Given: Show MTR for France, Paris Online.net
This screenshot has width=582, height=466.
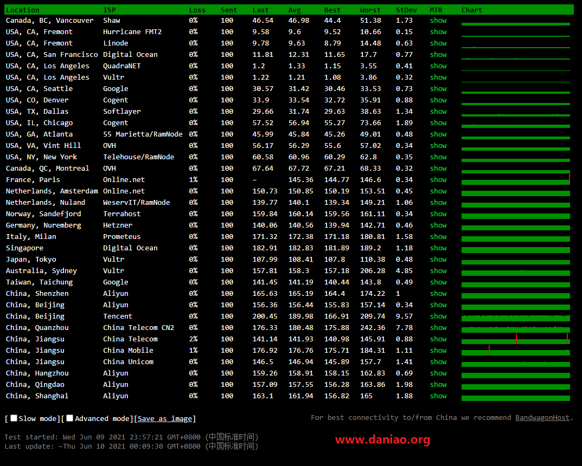Looking at the screenshot, I should 438,180.
